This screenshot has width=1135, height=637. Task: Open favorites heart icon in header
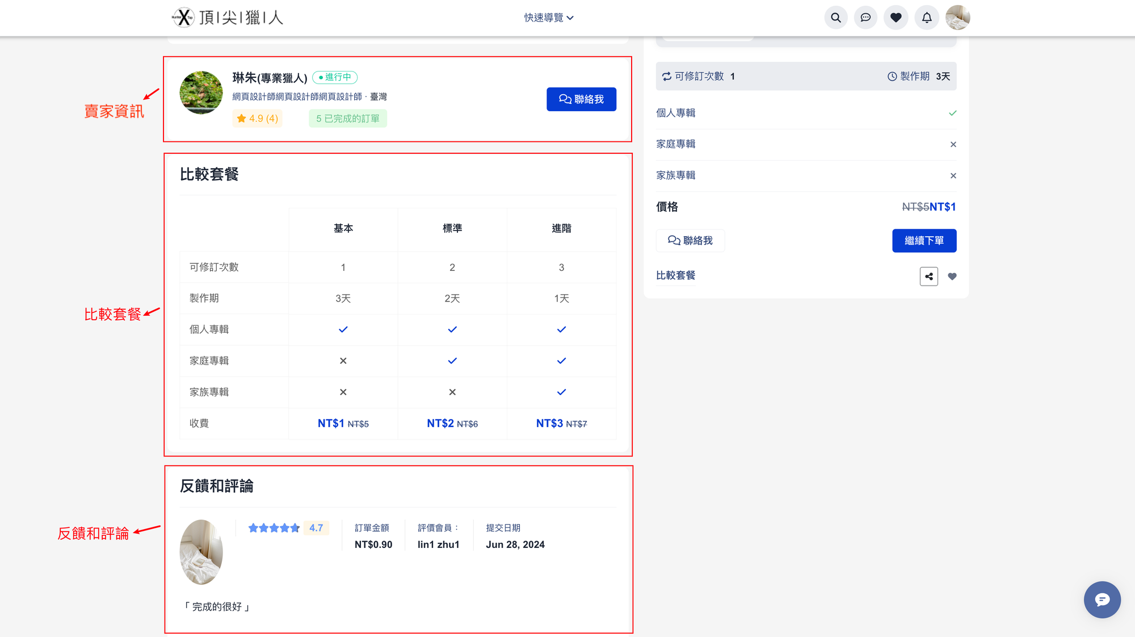coord(896,18)
